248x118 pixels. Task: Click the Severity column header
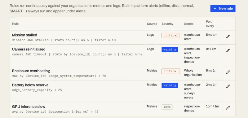click(167, 24)
